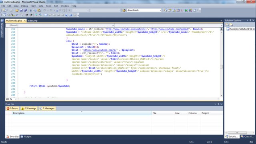
Task: Open the Properties Window toolbar icon
Action: click(x=170, y=10)
